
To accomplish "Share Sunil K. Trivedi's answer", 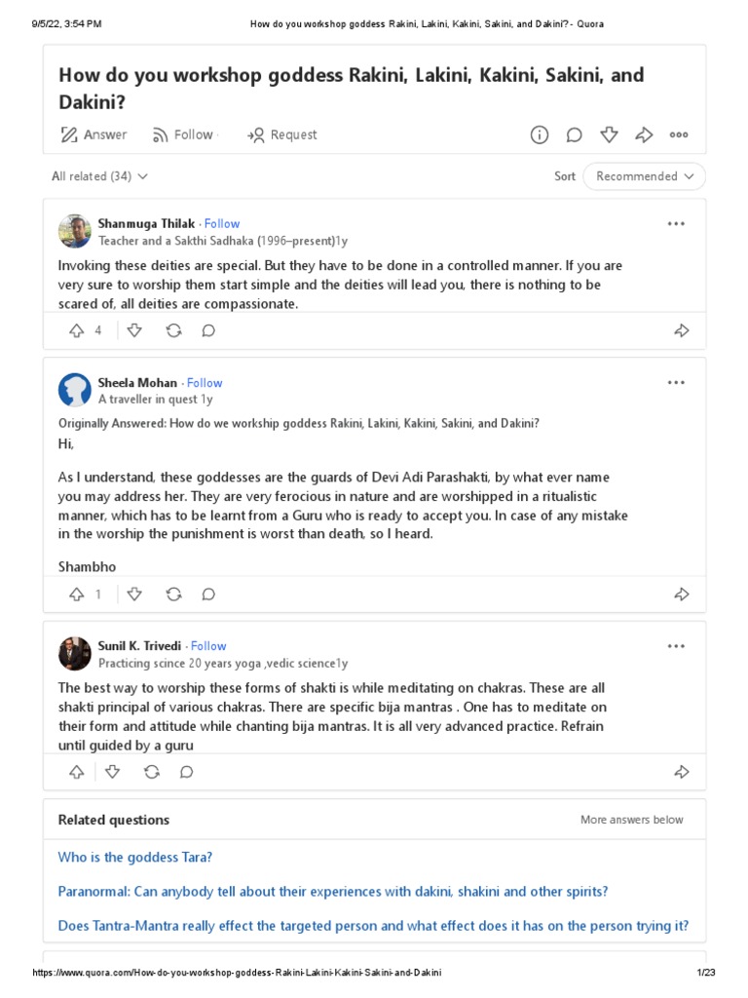I will pyautogui.click(x=682, y=772).
